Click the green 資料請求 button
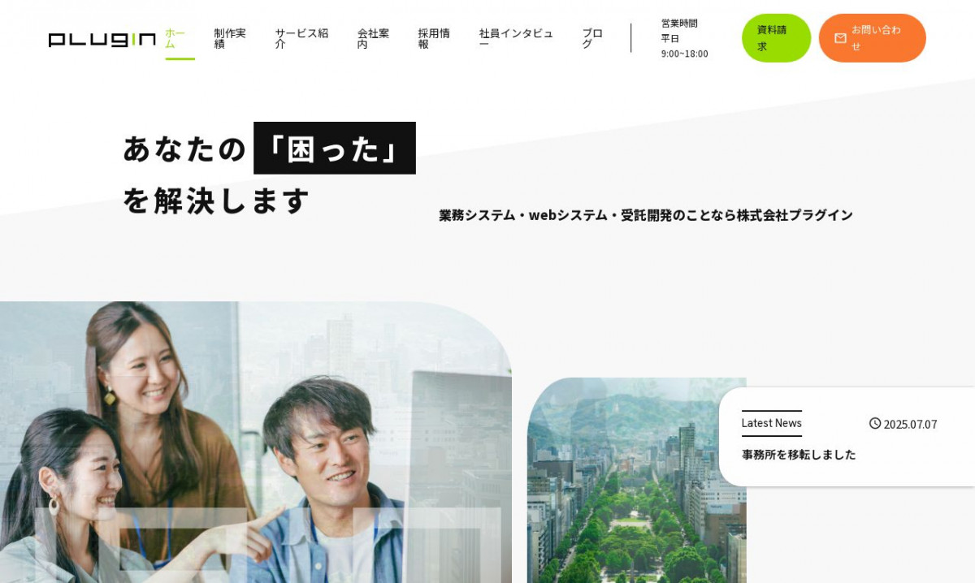975x583 pixels. coord(776,37)
